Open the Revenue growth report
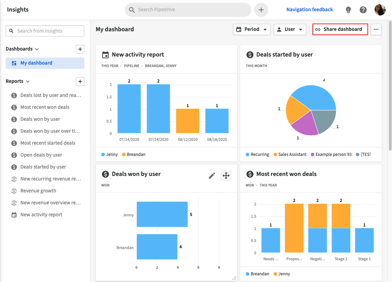Screen dimensions: 392x282 point(38,191)
